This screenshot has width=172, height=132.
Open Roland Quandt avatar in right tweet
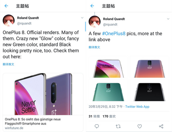click(95, 22)
